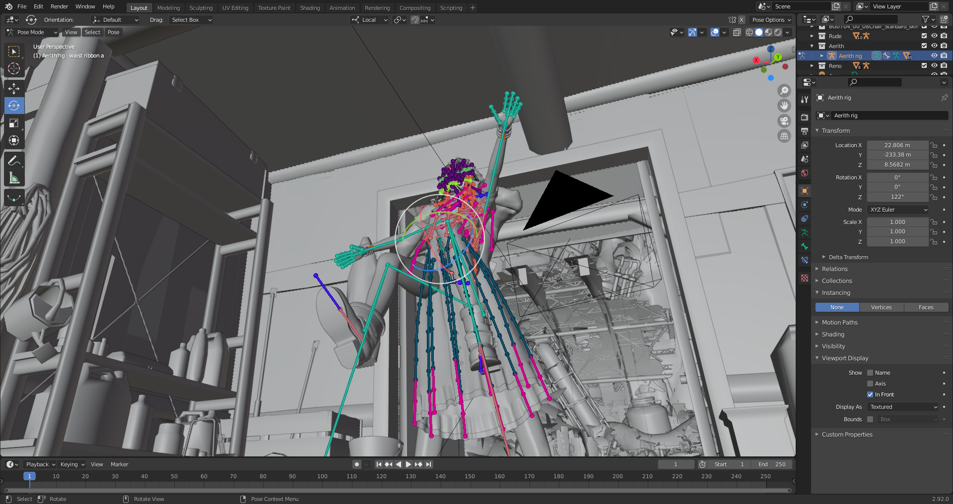Click the zoom magnifier viewport icon
This screenshot has width=953, height=504.
(x=784, y=91)
